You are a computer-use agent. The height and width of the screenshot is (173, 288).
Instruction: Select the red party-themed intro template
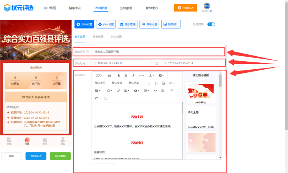click(x=201, y=93)
